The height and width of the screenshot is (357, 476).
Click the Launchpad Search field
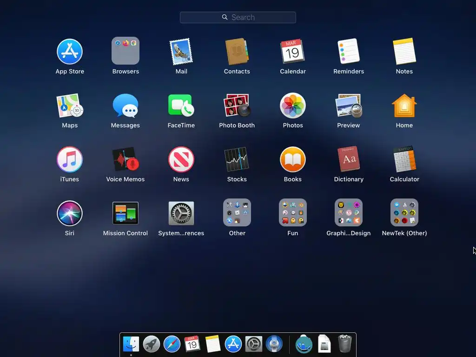pos(238,17)
